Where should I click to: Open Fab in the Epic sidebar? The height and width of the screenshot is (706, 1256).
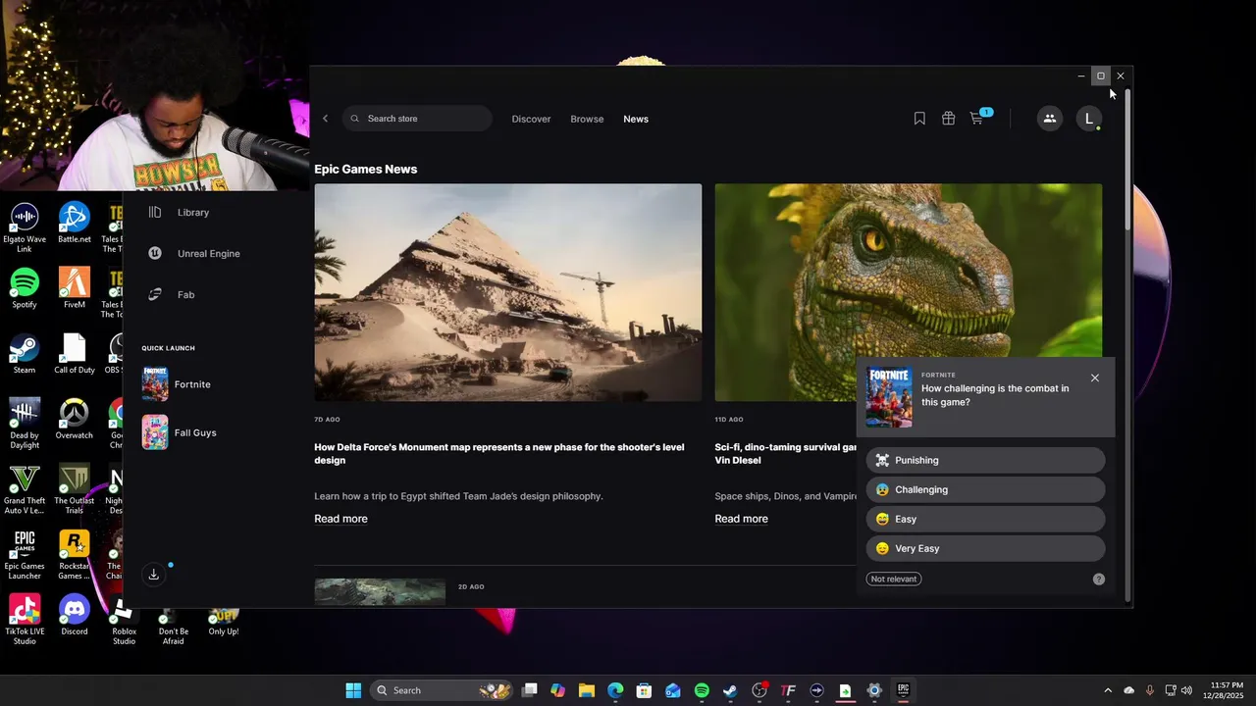coord(185,295)
